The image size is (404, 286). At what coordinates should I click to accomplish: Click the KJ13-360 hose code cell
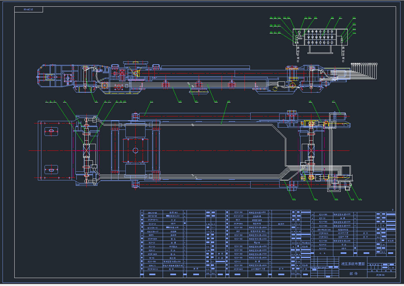152,262
